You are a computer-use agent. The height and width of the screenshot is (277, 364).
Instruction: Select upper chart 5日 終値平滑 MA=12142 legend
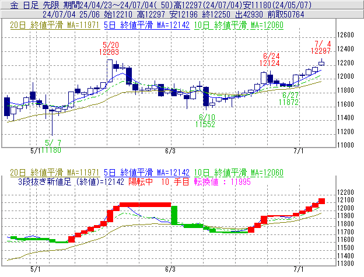pyautogui.click(x=147, y=25)
